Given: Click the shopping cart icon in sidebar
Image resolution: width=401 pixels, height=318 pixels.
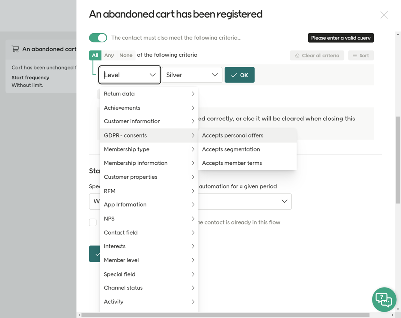Looking at the screenshot, I should click(x=15, y=49).
